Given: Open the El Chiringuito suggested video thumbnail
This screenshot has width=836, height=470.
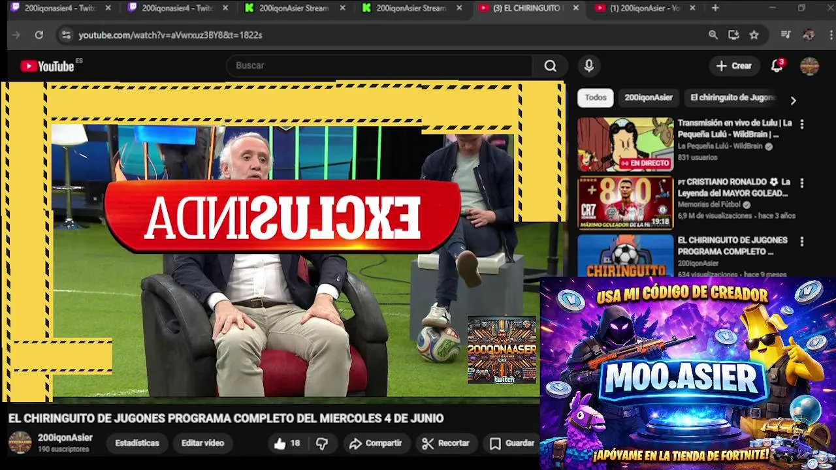Looking at the screenshot, I should pyautogui.click(x=625, y=256).
